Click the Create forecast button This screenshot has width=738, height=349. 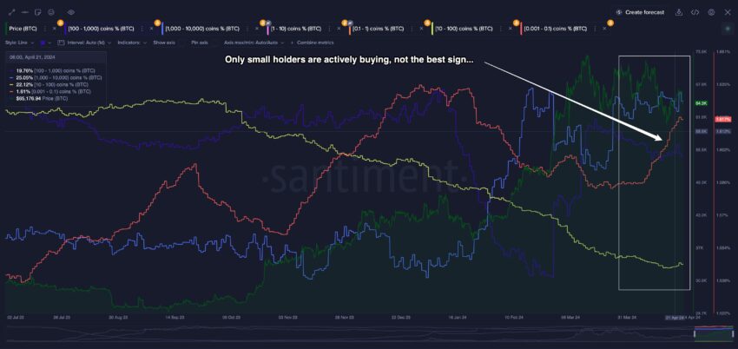pyautogui.click(x=641, y=12)
